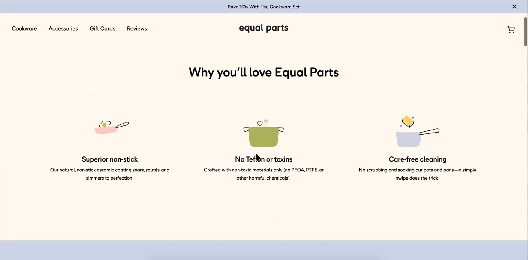528x260 pixels.
Task: Click the hearts above the green pot
Action: pyautogui.click(x=262, y=123)
